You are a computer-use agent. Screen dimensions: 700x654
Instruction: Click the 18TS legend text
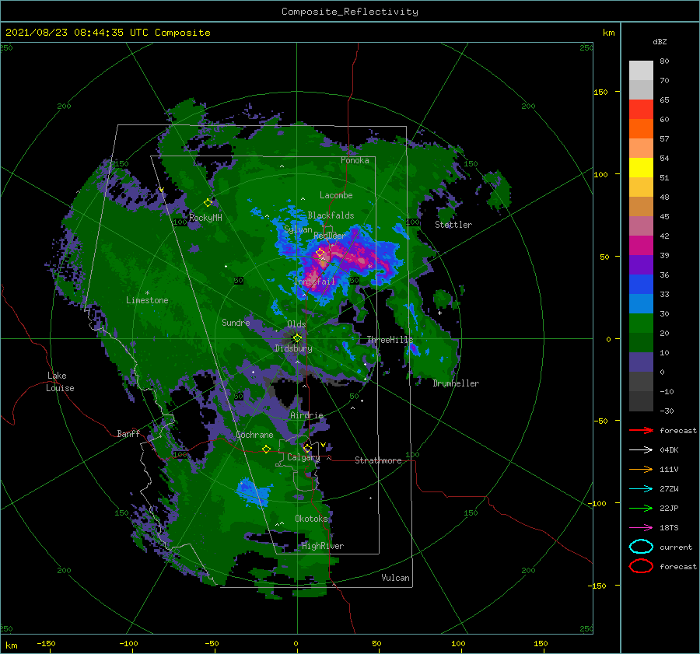click(669, 528)
